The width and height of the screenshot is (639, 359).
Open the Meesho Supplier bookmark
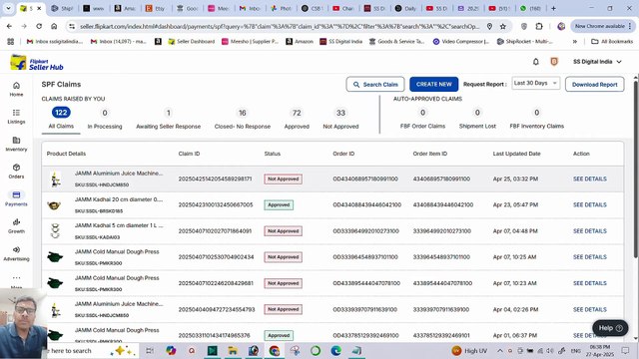(250, 41)
